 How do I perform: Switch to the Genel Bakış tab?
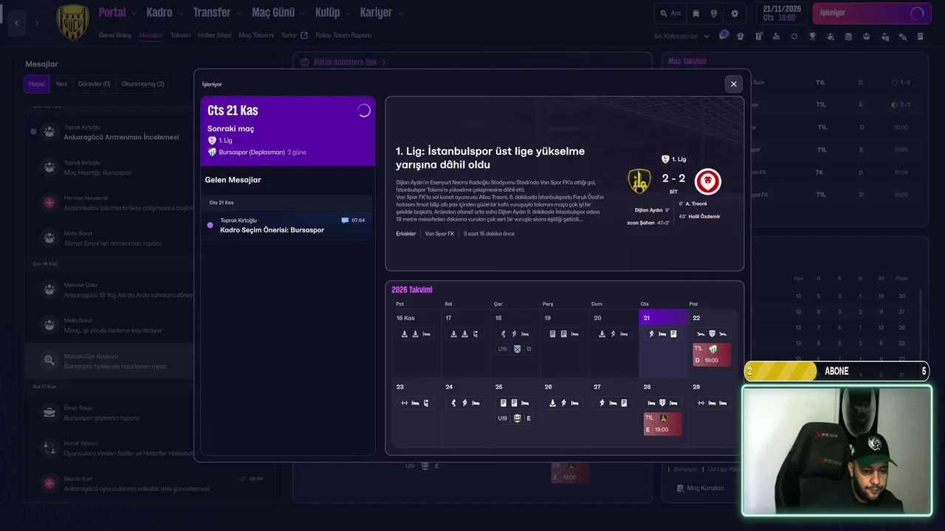(x=114, y=35)
